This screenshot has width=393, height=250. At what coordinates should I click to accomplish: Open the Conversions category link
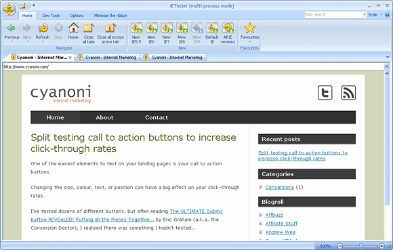click(279, 187)
